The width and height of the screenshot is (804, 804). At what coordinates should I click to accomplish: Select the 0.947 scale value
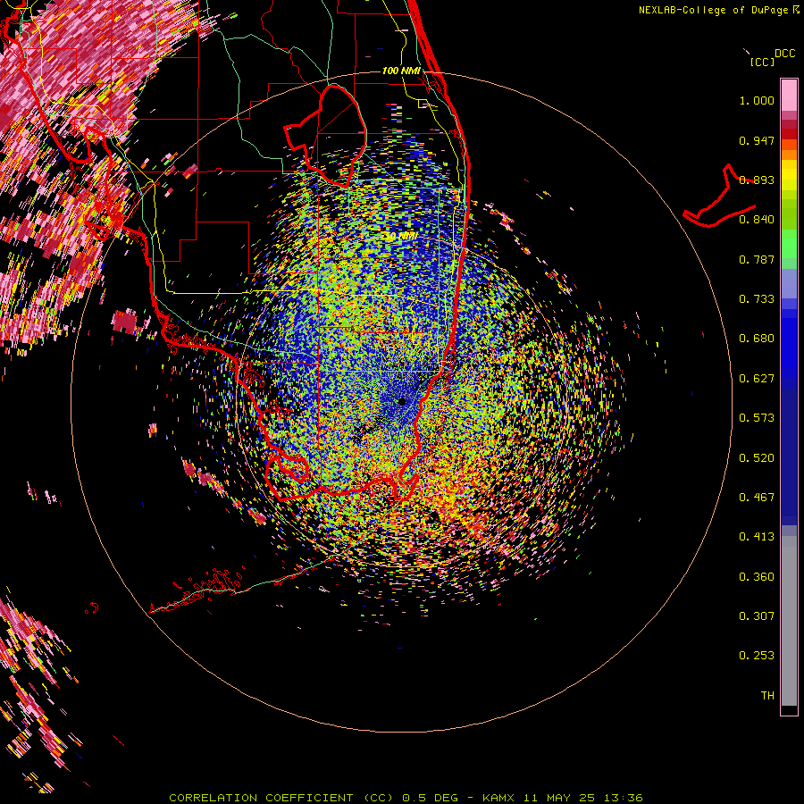click(757, 140)
